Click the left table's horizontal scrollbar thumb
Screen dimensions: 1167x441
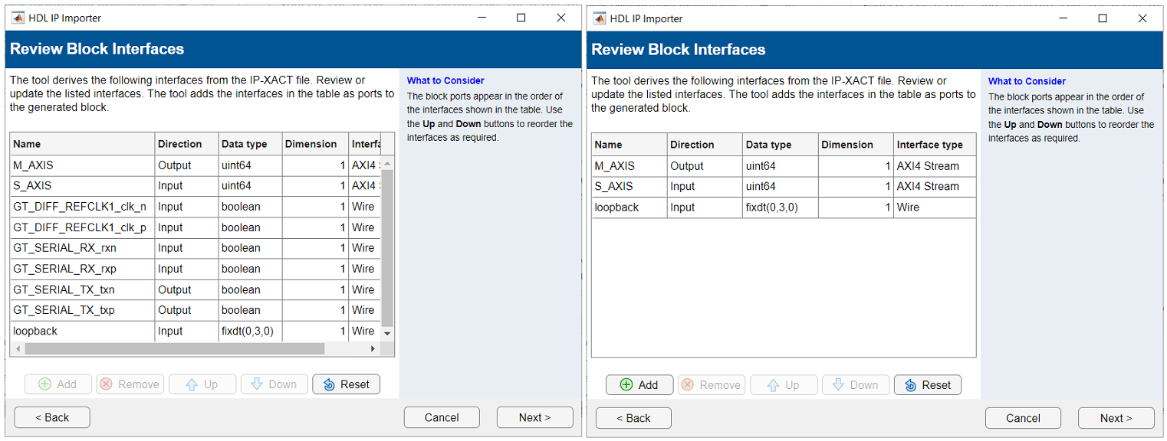click(x=174, y=348)
